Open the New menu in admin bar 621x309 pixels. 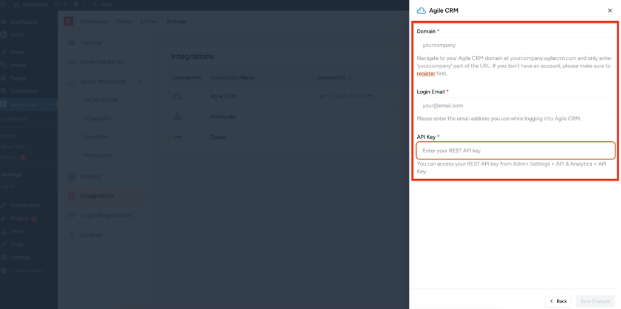102,4
